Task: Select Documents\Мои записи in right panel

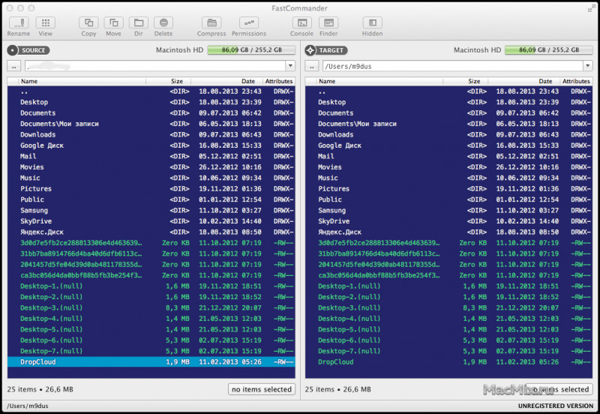Action: [x=448, y=124]
